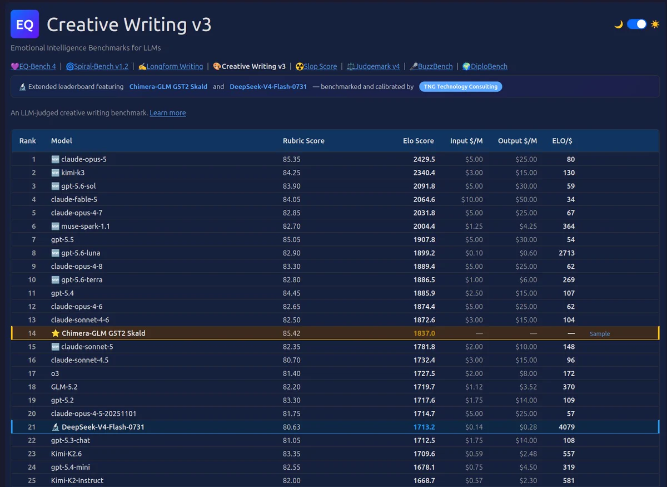Click the microscope icon before Extended leaderboard
The height and width of the screenshot is (487, 667).
22,87
